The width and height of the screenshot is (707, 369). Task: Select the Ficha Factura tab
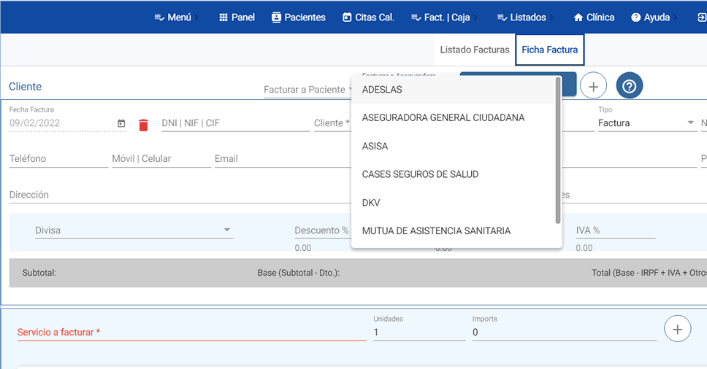549,50
